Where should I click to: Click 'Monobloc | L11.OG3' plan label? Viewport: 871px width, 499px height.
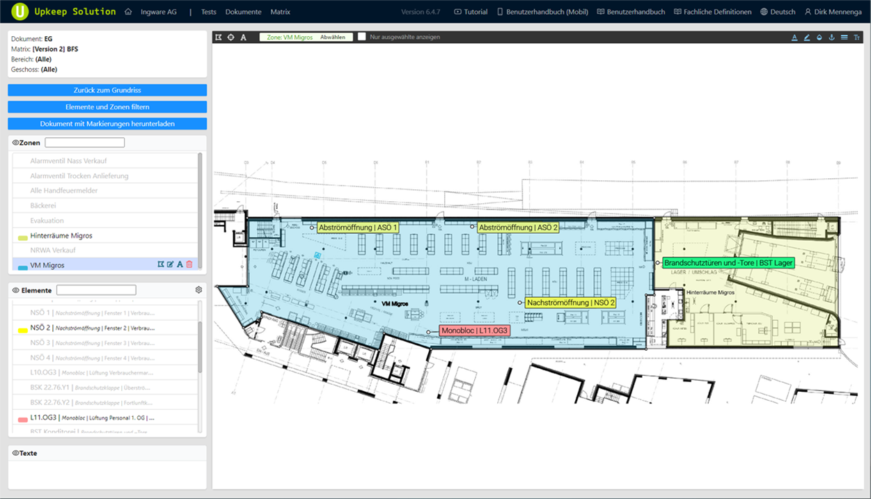click(475, 331)
